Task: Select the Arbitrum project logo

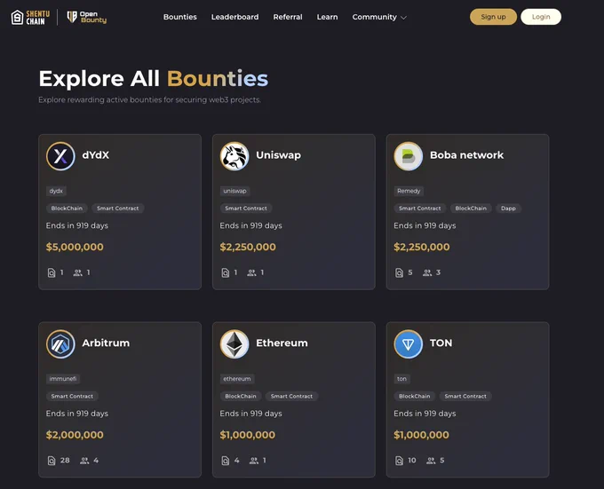Action: coord(60,343)
